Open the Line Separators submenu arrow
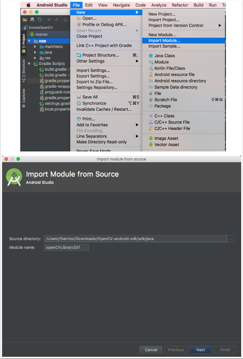Image resolution: width=243 pixels, height=359 pixels. tap(137, 136)
